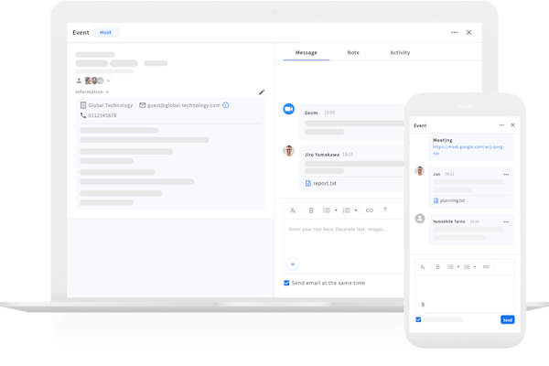Toggle the checkbox beside phone Send button
This screenshot has width=549, height=366.
coord(419,319)
